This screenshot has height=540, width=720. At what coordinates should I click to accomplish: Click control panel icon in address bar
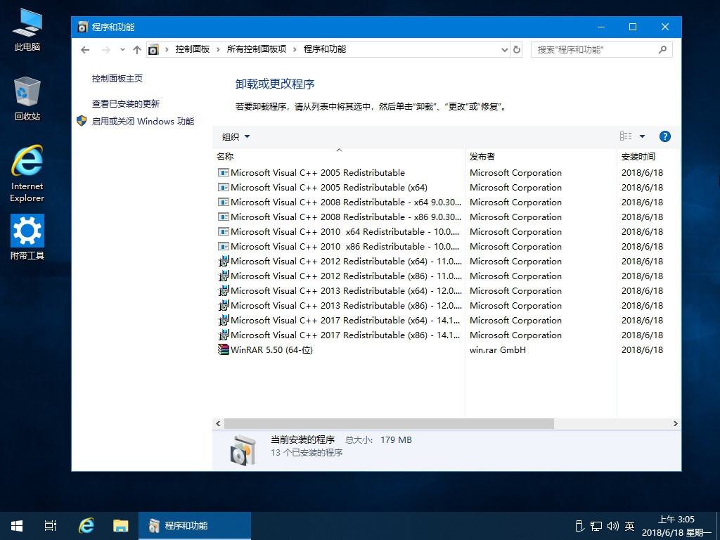click(154, 50)
